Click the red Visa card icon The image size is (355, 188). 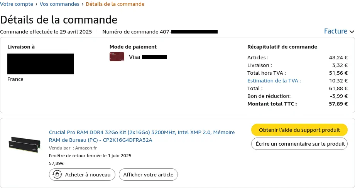point(117,57)
